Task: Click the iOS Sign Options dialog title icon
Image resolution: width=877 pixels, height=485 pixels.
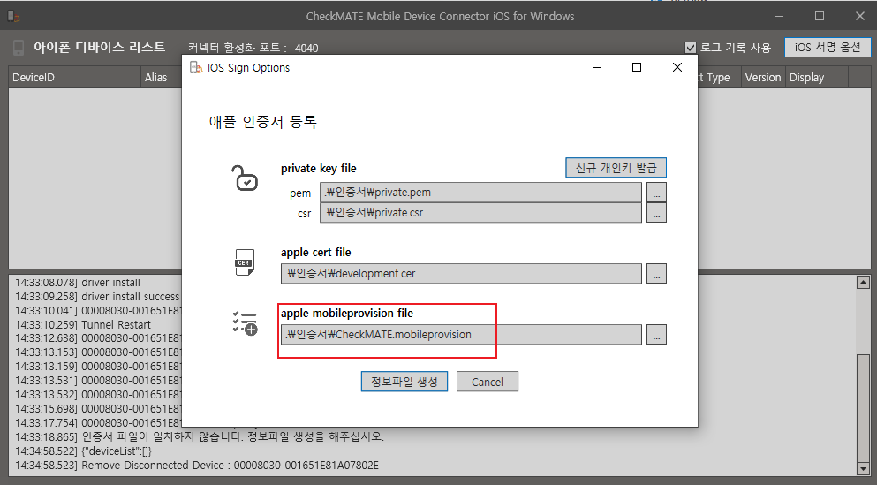Action: tap(196, 68)
